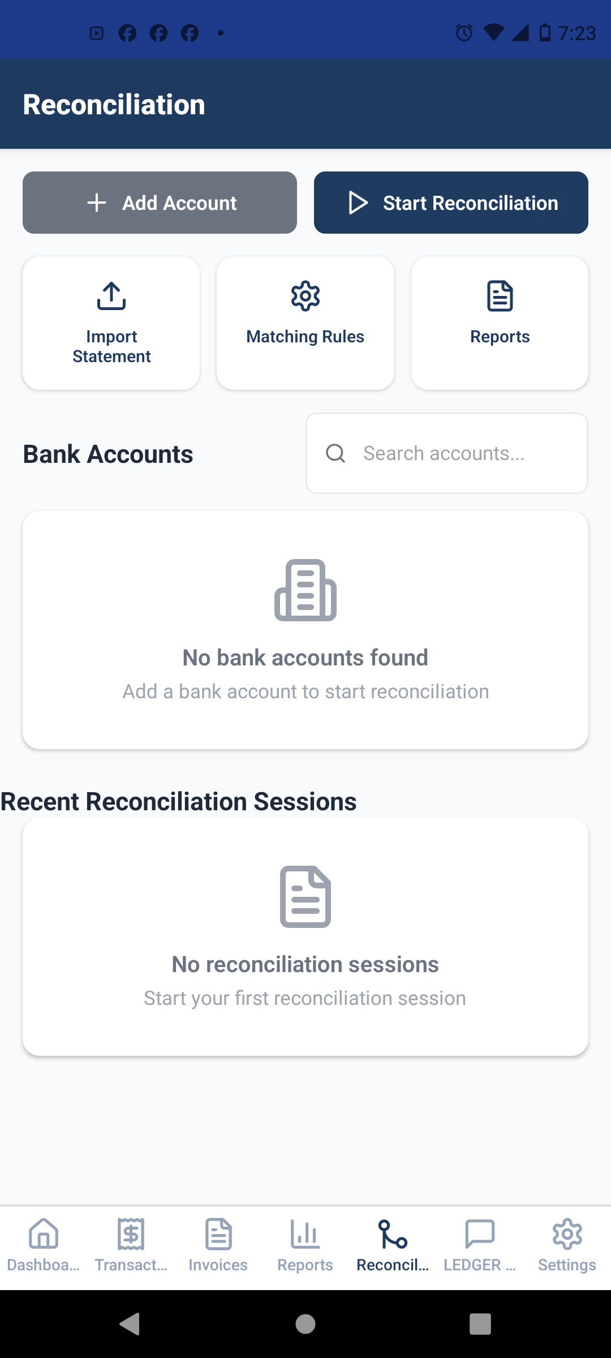Tap the empty bank accounts building icon
Screen dimensions: 611x1358
(305, 590)
